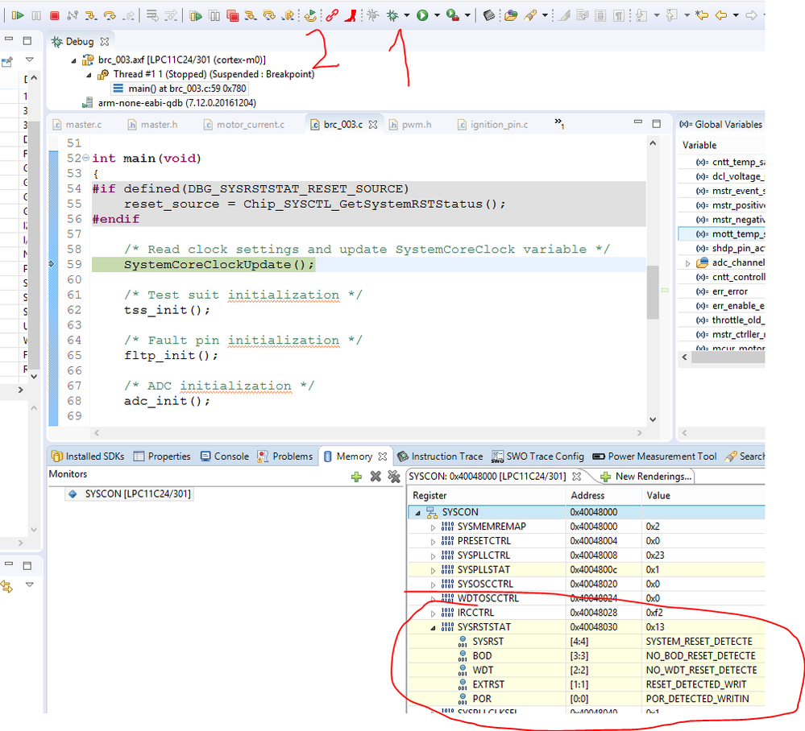Select main() stack frame entry
The height and width of the screenshot is (731, 805).
coord(180,89)
